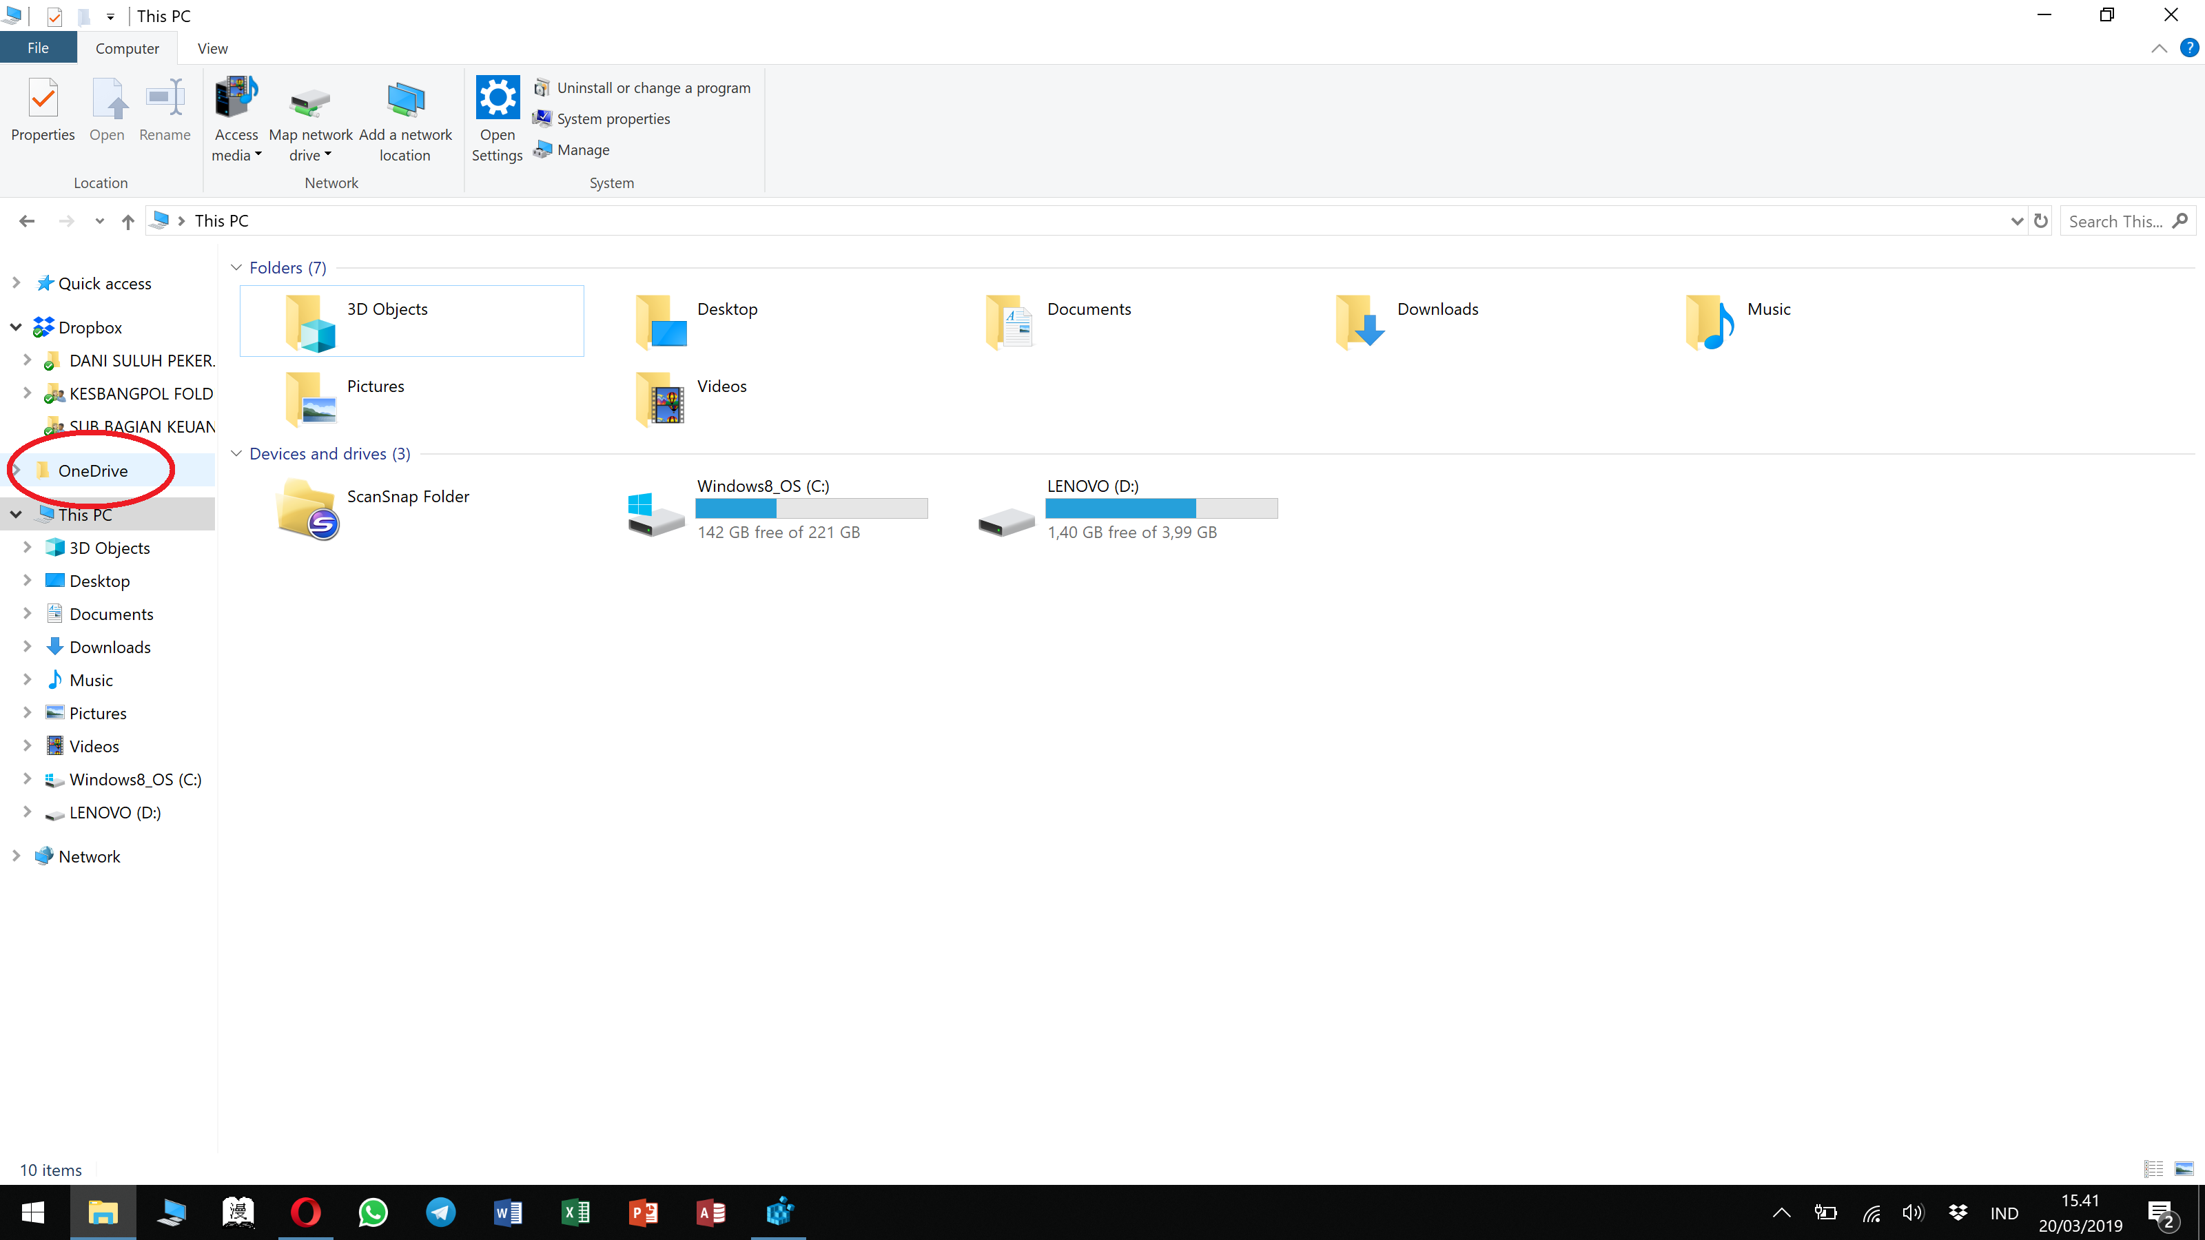2205x1240 pixels.
Task: Select OneDrive in the navigation pane
Action: point(92,471)
